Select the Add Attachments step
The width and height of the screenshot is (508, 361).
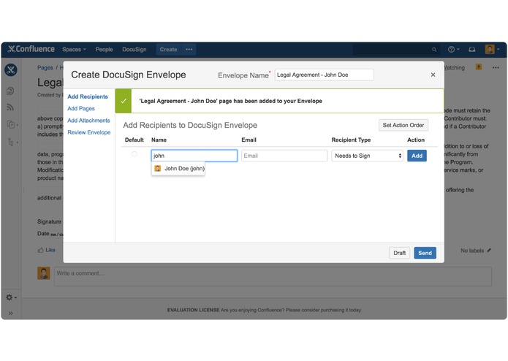[x=88, y=121]
